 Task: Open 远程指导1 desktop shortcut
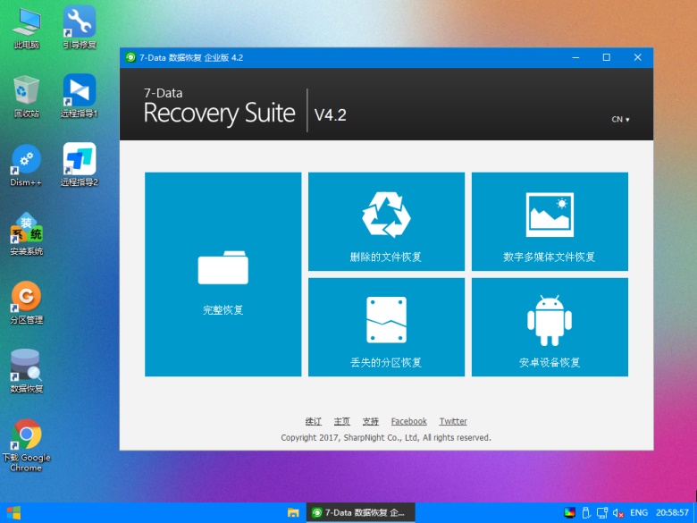pos(80,96)
